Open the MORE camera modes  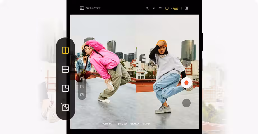(x=146, y=123)
